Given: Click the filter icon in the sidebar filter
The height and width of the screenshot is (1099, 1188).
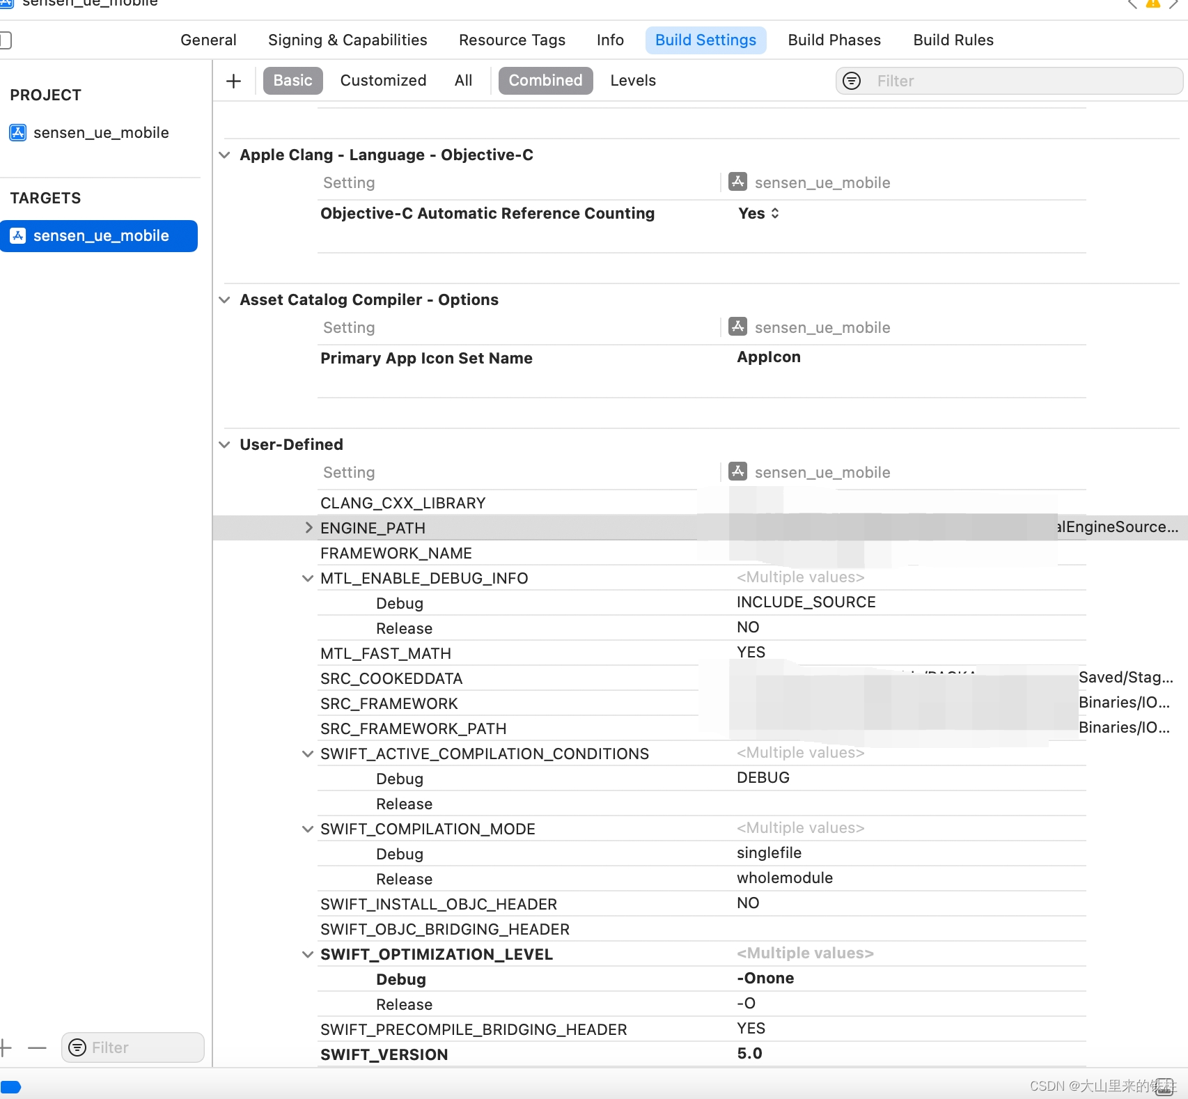Looking at the screenshot, I should pos(77,1047).
